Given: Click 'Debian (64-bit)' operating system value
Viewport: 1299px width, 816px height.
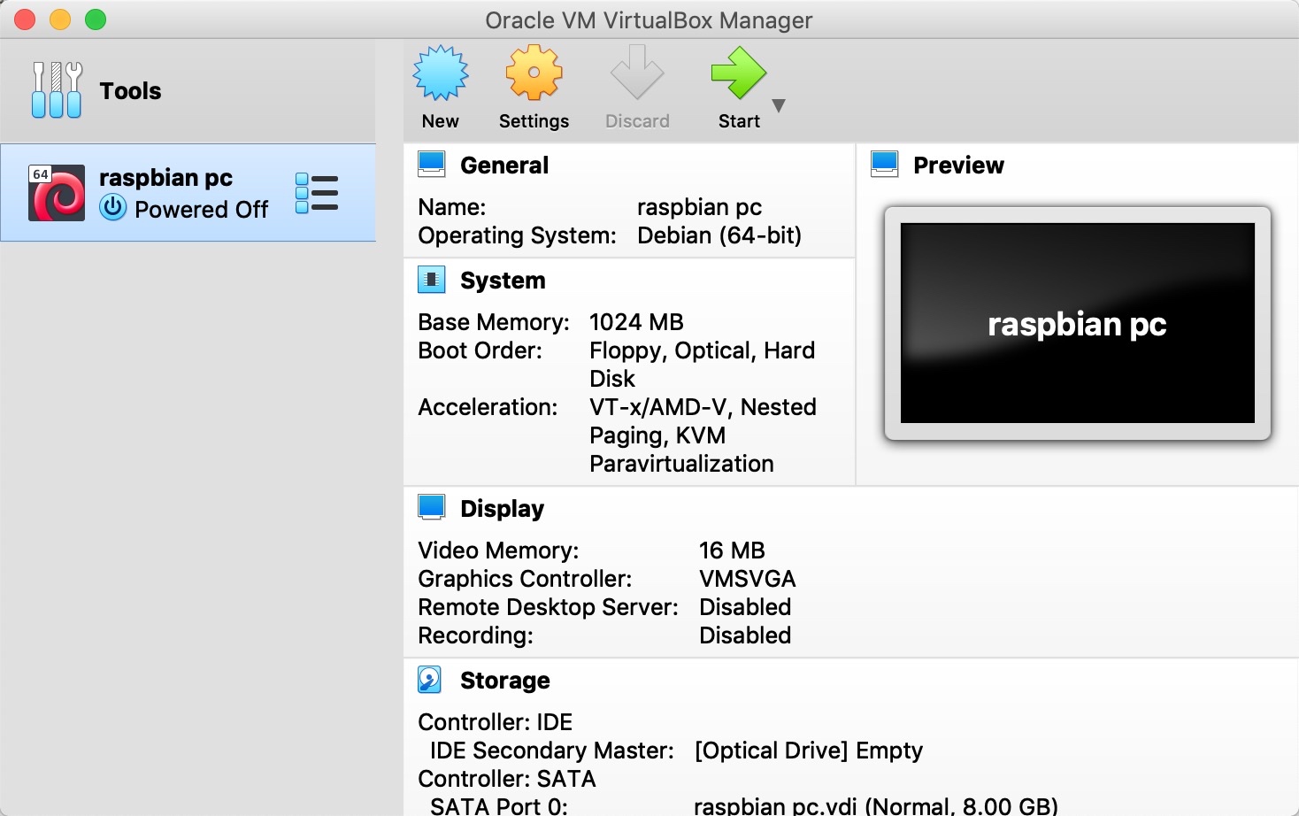Looking at the screenshot, I should click(719, 235).
